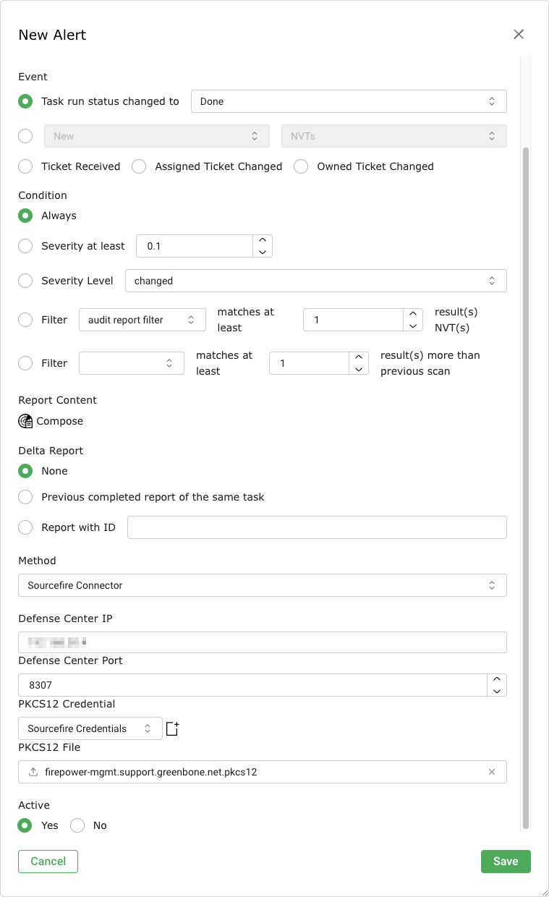Increase the Severity at least value
The width and height of the screenshot is (549, 897).
click(x=263, y=240)
